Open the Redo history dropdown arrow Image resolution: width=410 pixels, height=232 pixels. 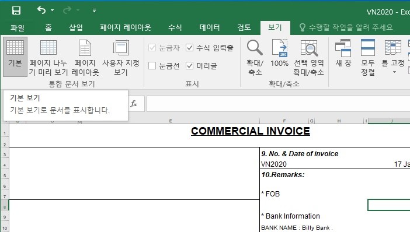(x=78, y=10)
